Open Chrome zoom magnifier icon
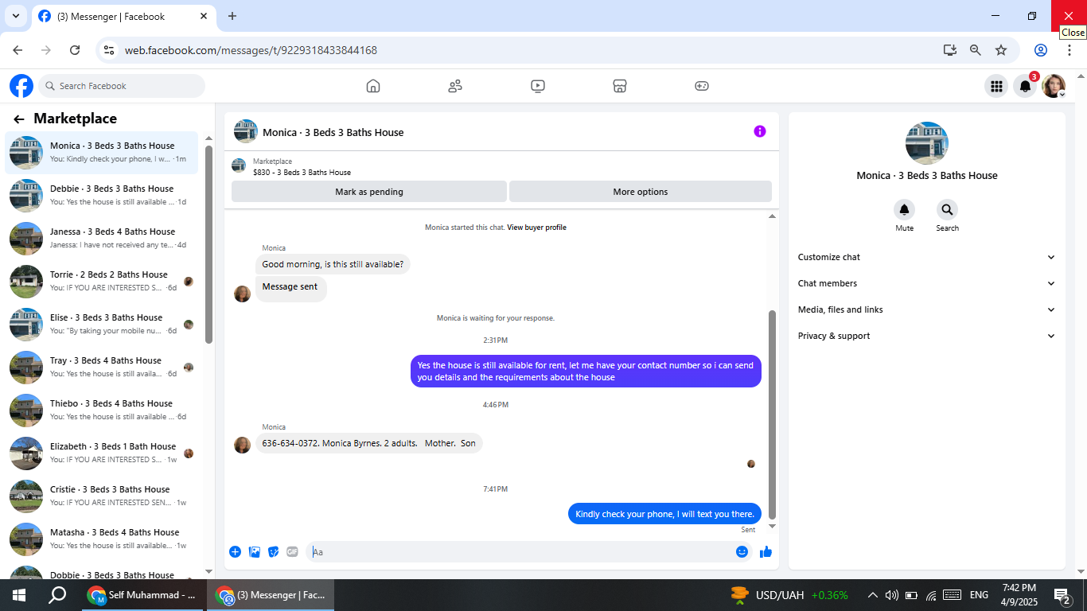This screenshot has width=1087, height=611. pos(976,50)
